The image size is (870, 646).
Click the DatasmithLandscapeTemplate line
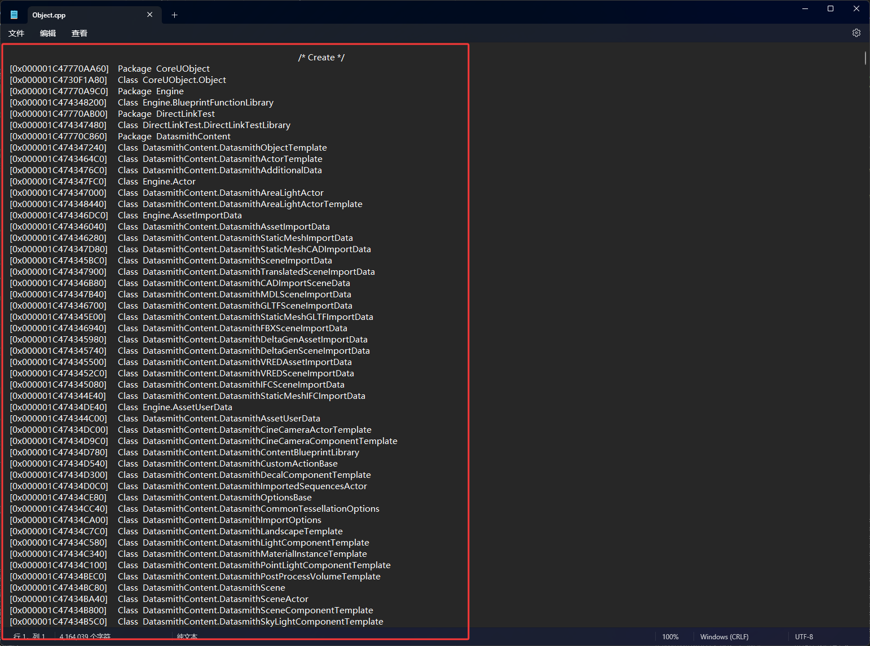176,531
